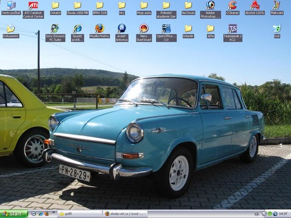Image resolution: width=291 pixels, height=218 pixels.
Task: Open the Dokumenty folder icon
Action: click(11, 31)
